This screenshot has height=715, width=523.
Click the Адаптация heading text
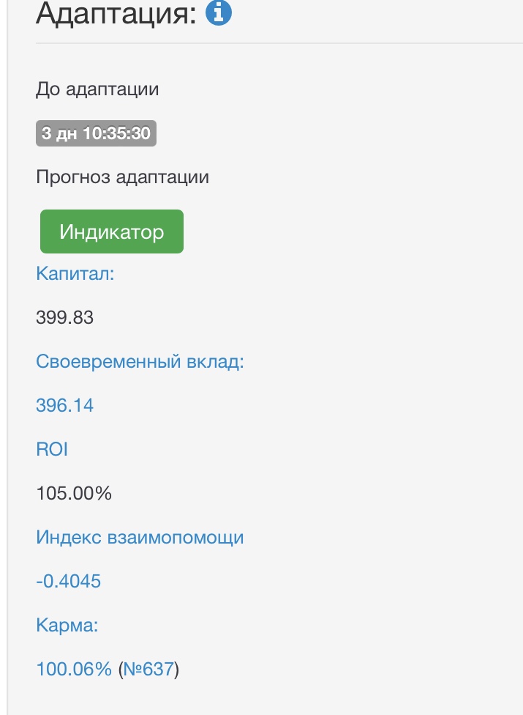coord(116,15)
